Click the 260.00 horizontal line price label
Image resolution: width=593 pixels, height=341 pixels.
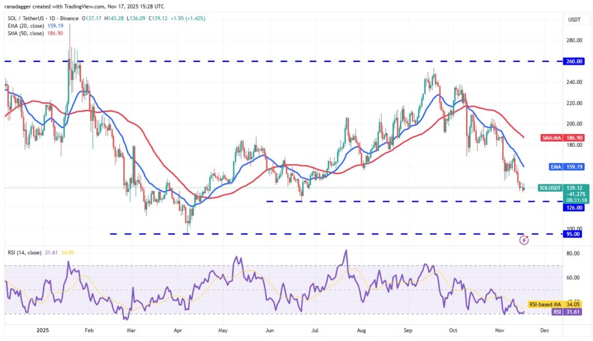[575, 61]
